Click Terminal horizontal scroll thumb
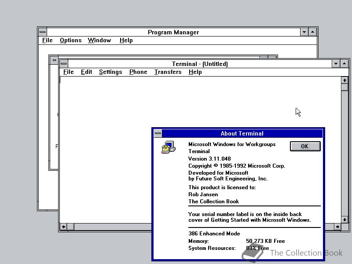This screenshot has height=264, width=352. (x=71, y=227)
